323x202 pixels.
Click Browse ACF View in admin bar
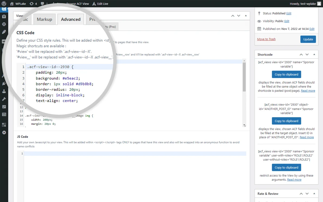pyautogui.click(x=77, y=4)
